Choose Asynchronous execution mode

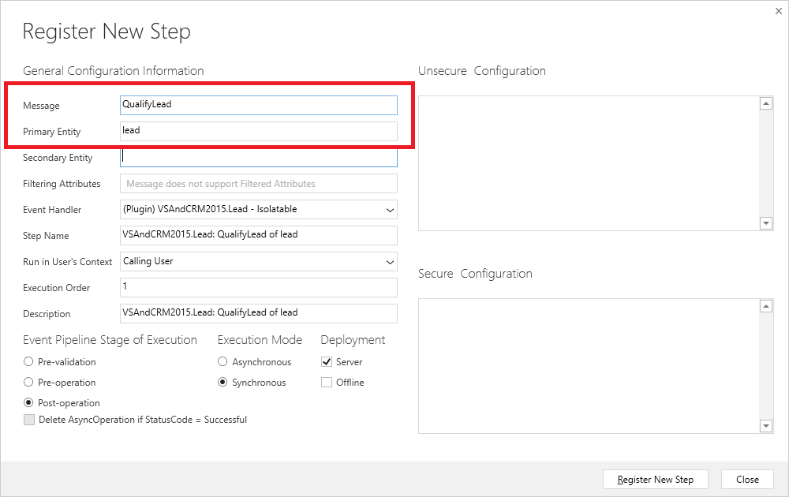pyautogui.click(x=222, y=361)
